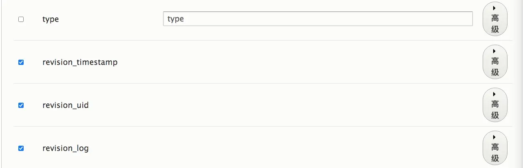Focus the type text input field
Image resolution: width=523 pixels, height=168 pixels.
(318, 19)
